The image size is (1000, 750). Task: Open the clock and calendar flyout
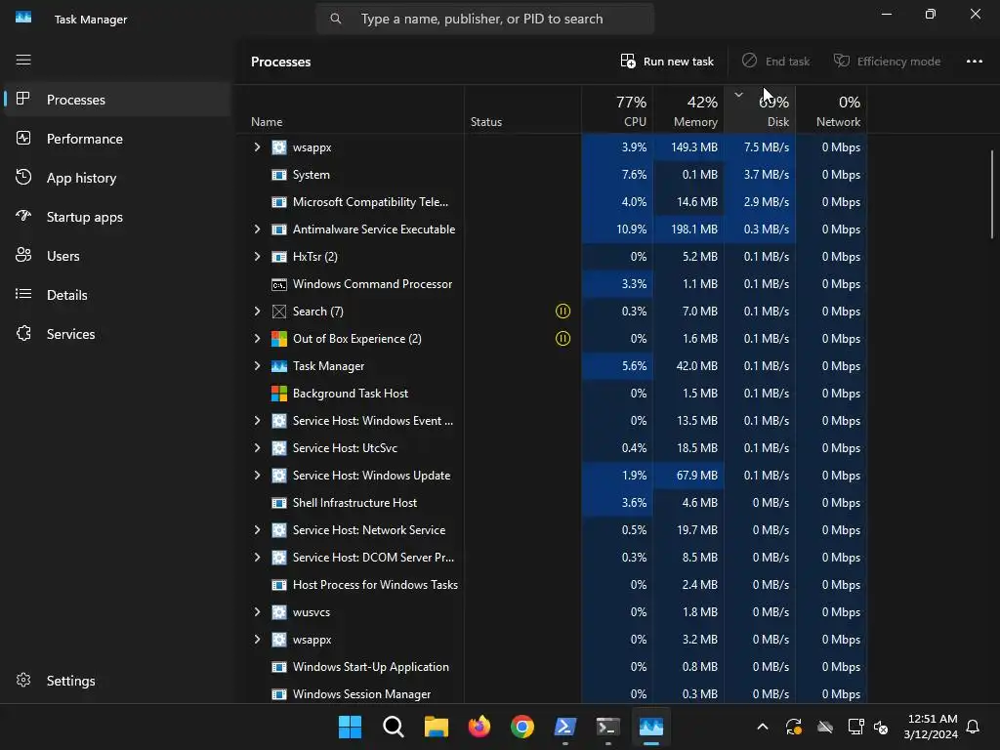pos(931,727)
